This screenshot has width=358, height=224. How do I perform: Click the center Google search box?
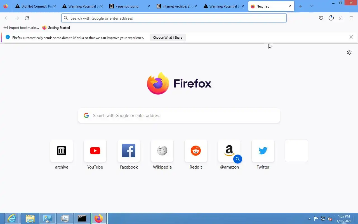(x=179, y=115)
